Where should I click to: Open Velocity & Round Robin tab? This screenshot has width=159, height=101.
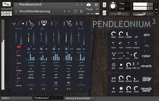pyautogui.click(x=79, y=98)
